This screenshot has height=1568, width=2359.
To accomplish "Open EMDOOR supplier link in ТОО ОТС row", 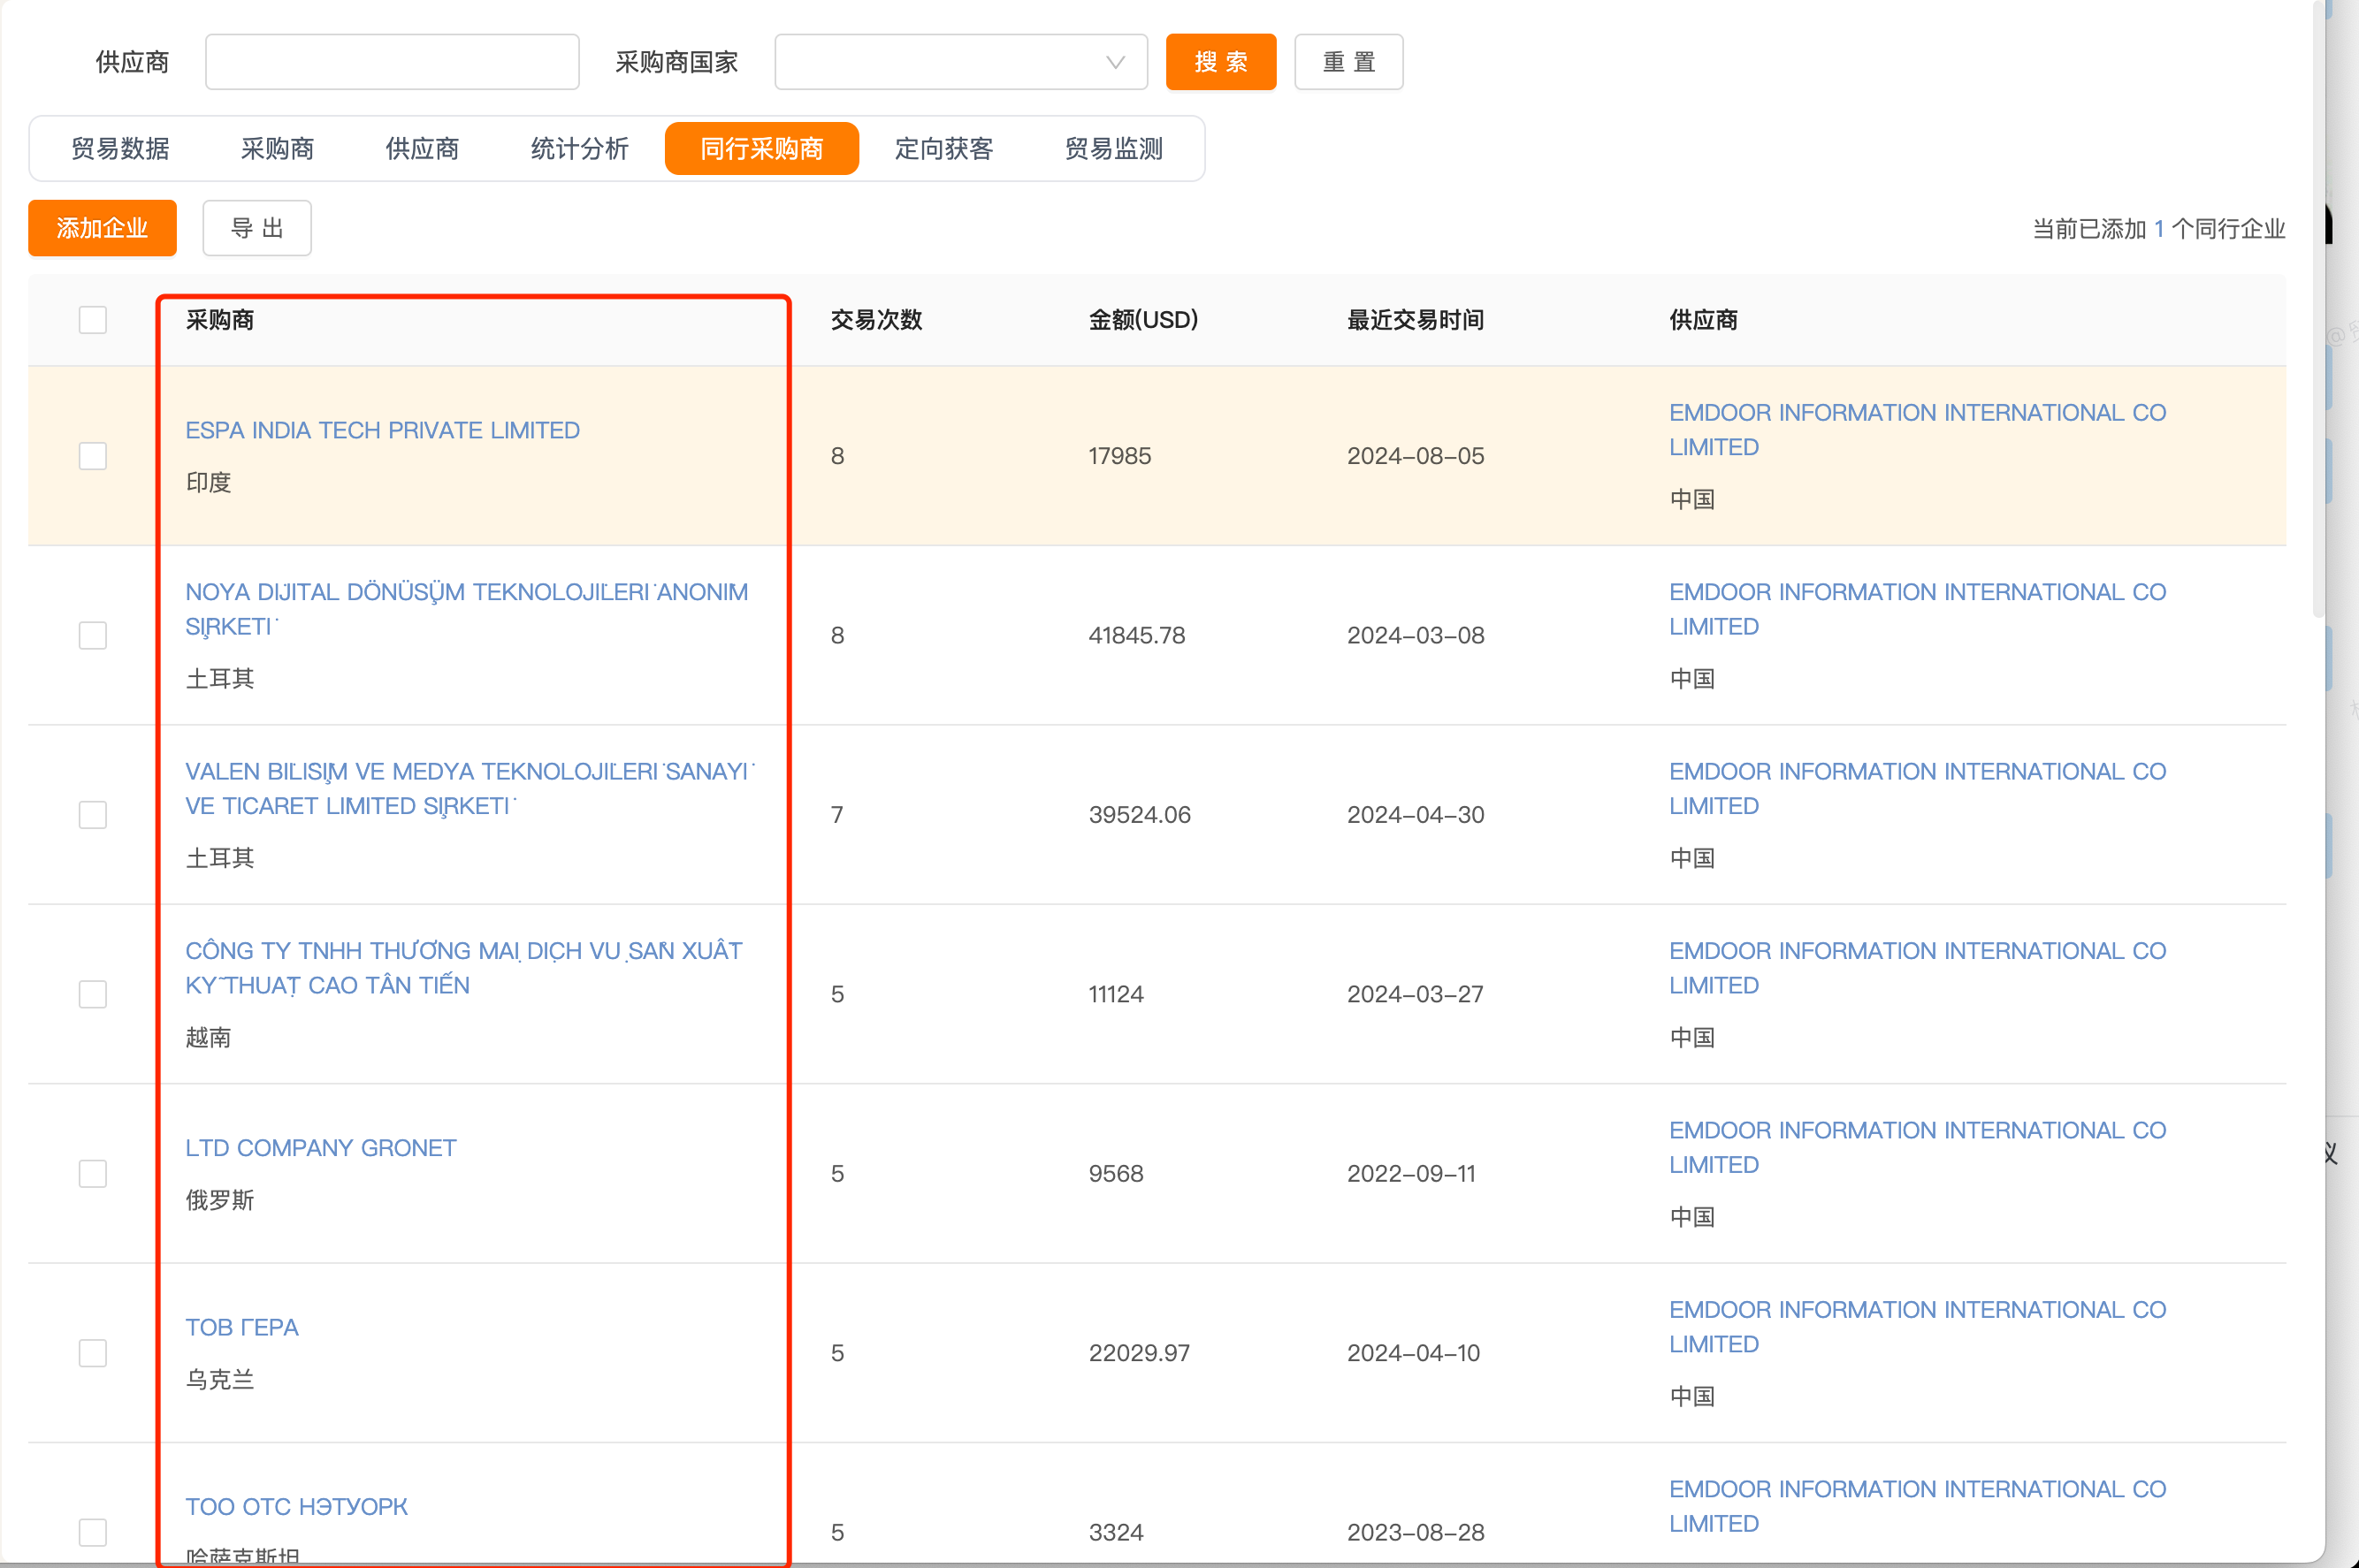I will click(1917, 1506).
